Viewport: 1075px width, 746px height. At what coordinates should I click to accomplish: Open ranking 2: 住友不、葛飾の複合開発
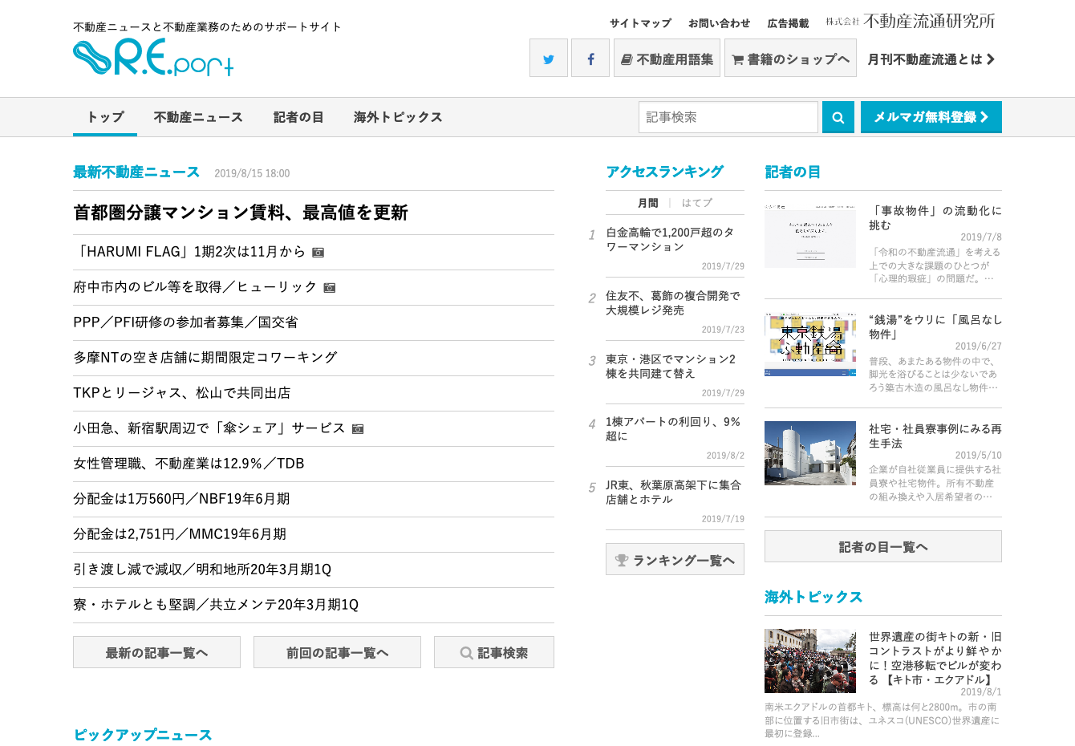tap(673, 303)
